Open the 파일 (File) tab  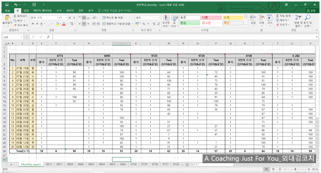(x=7, y=11)
